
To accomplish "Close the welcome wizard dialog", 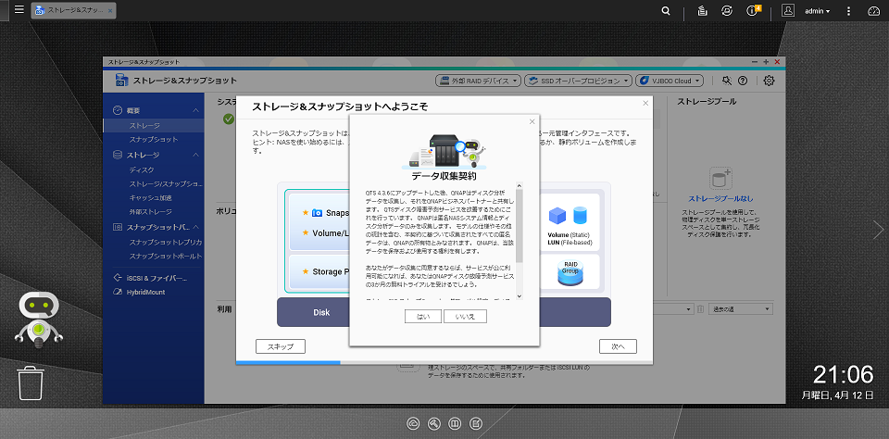I will pos(645,103).
